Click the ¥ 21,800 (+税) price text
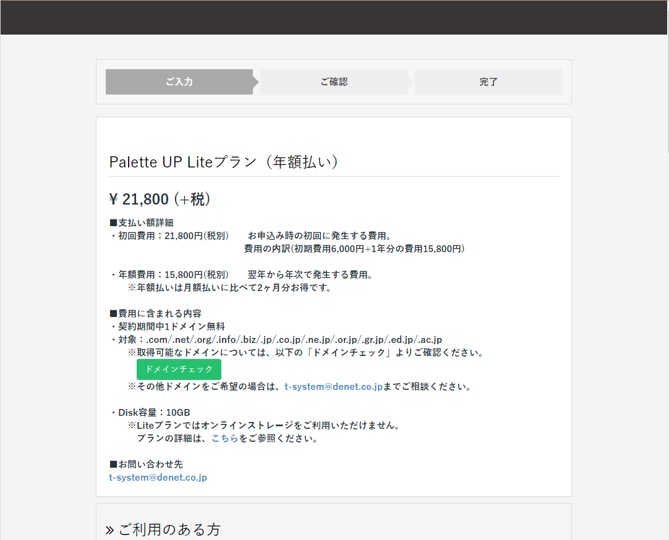Screen dimensions: 669x540 coord(160,199)
